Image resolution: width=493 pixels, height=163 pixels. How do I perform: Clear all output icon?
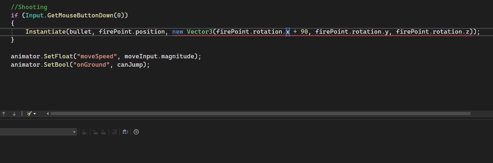tap(114, 132)
